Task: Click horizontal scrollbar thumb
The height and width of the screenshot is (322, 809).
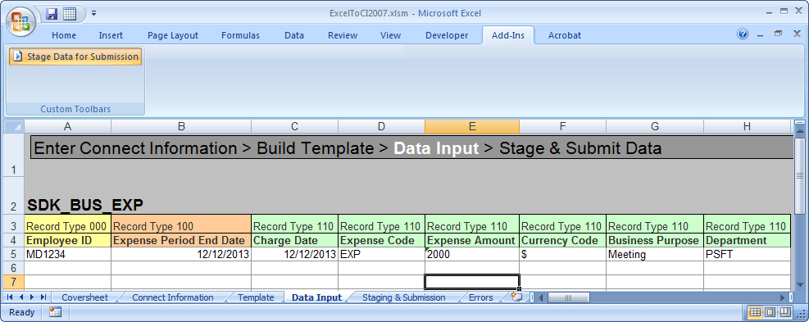Action: pos(568,297)
